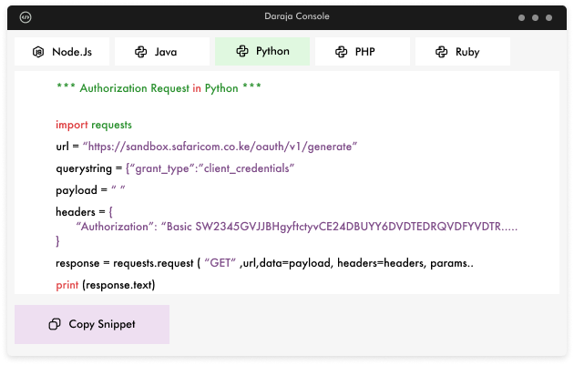Click the "print (response.text)" line

pyautogui.click(x=106, y=285)
